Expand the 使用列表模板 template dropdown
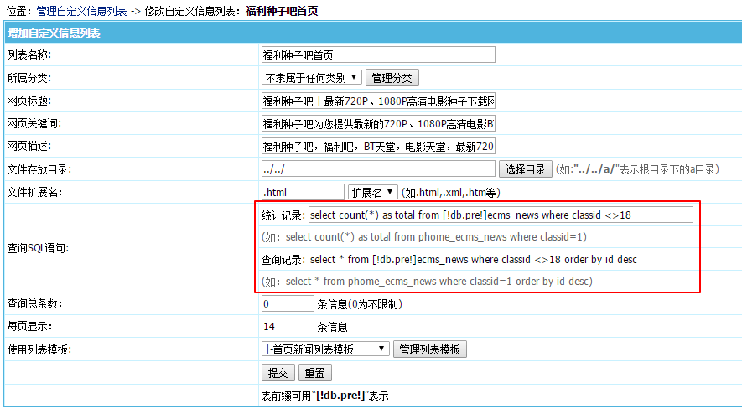Image resolution: width=742 pixels, height=414 pixels. tap(325, 349)
